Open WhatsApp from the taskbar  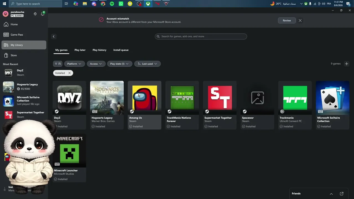121,4
